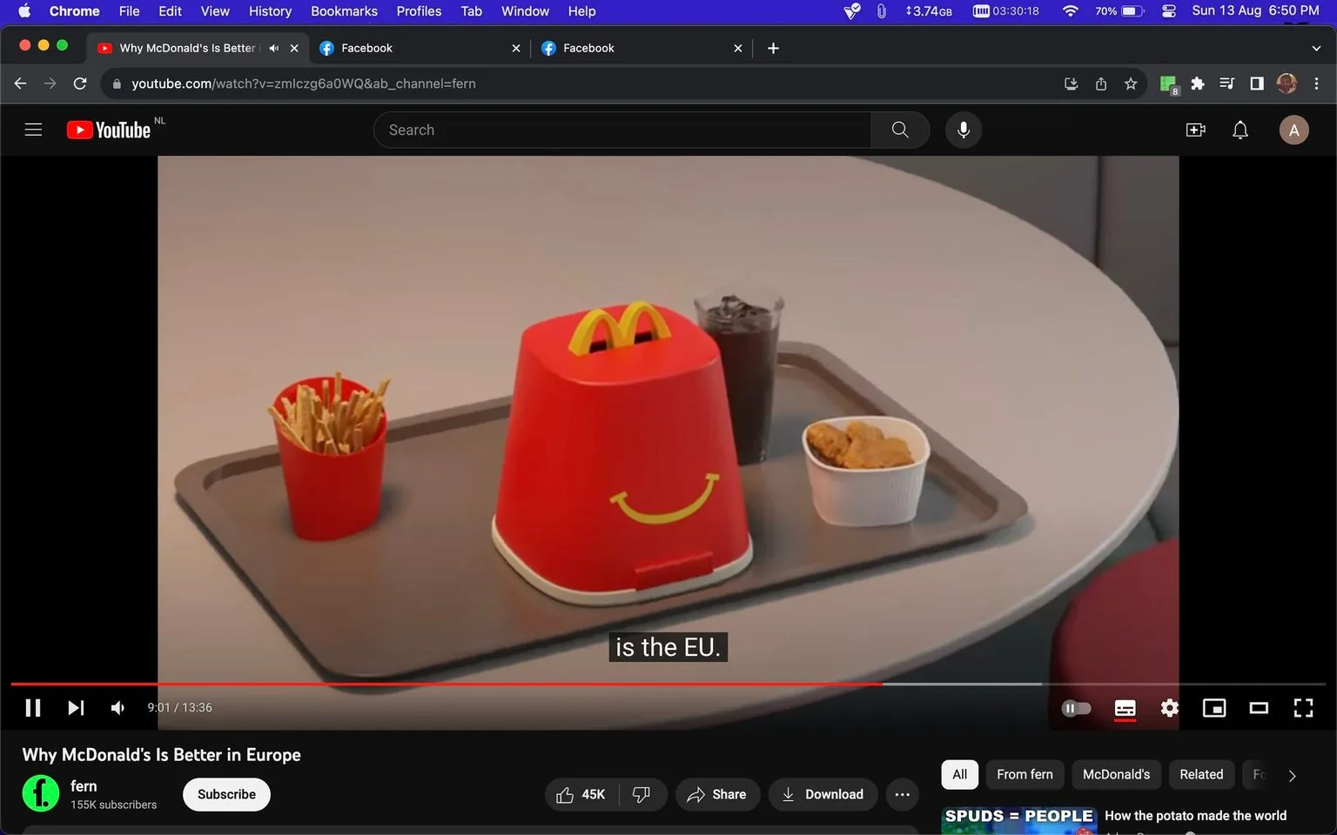This screenshot has height=835, width=1337.
Task: Share the video
Action: click(x=717, y=794)
